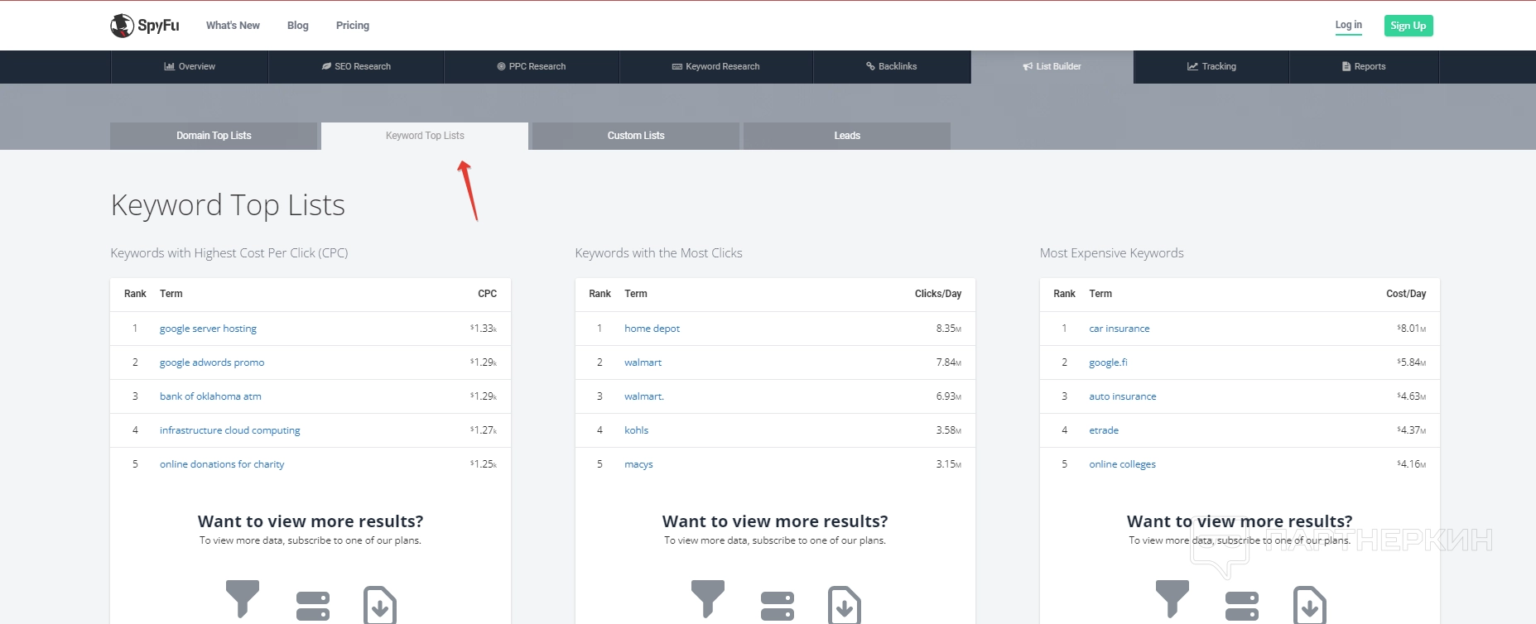
Task: Open the 'auto insurance' keyword
Action: point(1123,396)
